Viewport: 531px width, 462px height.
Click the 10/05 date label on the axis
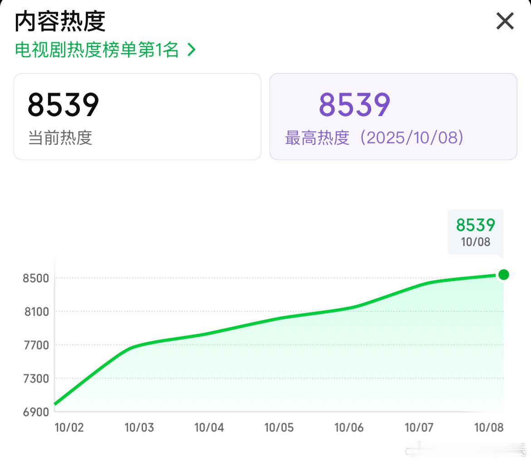click(x=279, y=428)
